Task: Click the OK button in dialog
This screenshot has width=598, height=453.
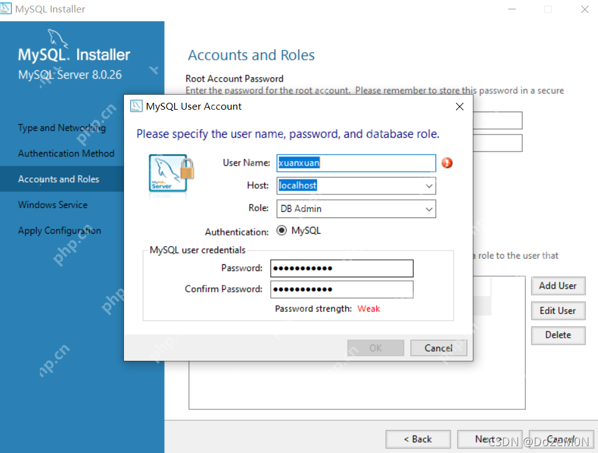Action: (x=376, y=348)
